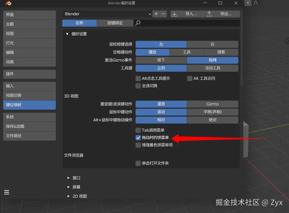This screenshot has width=289, height=213.
Task: Enable 增强着色饼菜单项 checkbox
Action: click(x=138, y=145)
